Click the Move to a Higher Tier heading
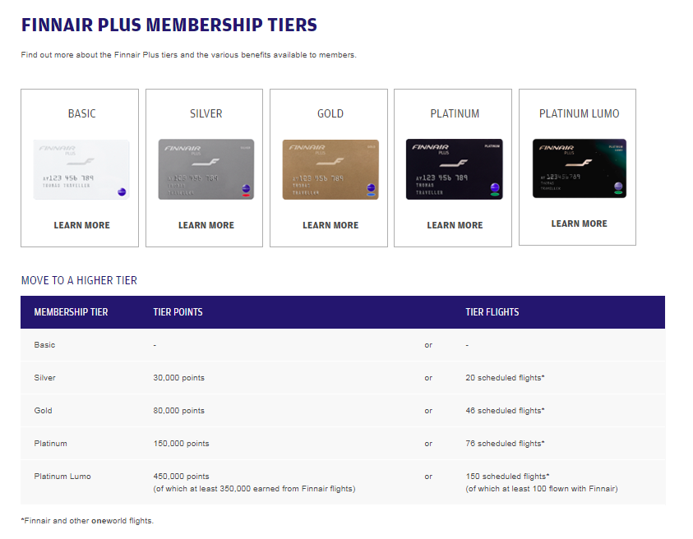Viewport: 693px width, 539px height. pos(79,280)
